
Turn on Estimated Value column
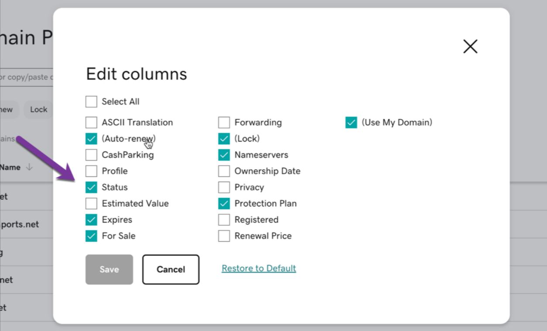click(91, 203)
